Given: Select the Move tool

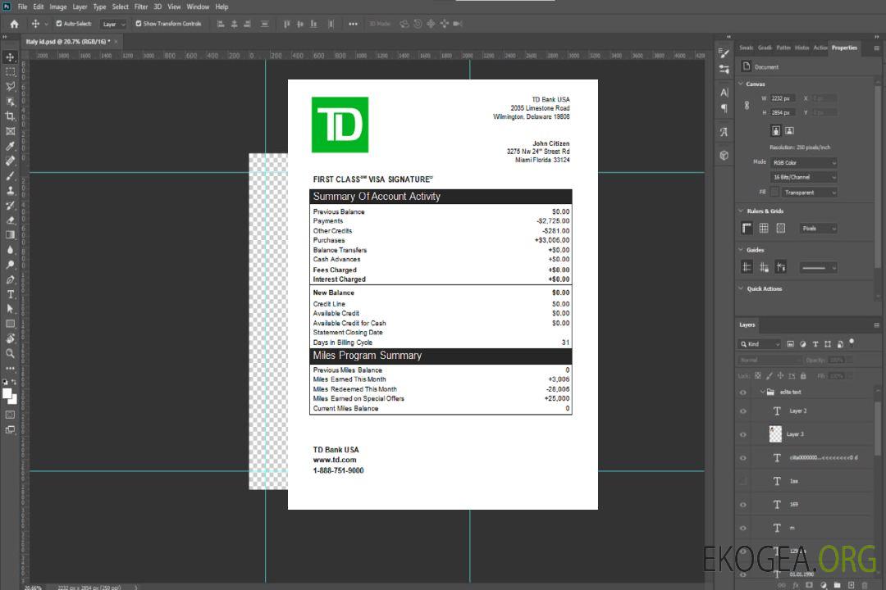Looking at the screenshot, I should pos(10,57).
